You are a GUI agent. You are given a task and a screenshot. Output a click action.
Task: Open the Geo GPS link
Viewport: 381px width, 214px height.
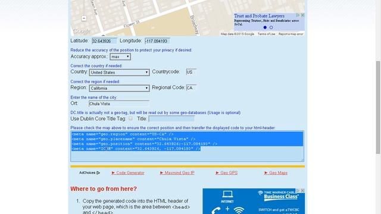(x=226, y=173)
